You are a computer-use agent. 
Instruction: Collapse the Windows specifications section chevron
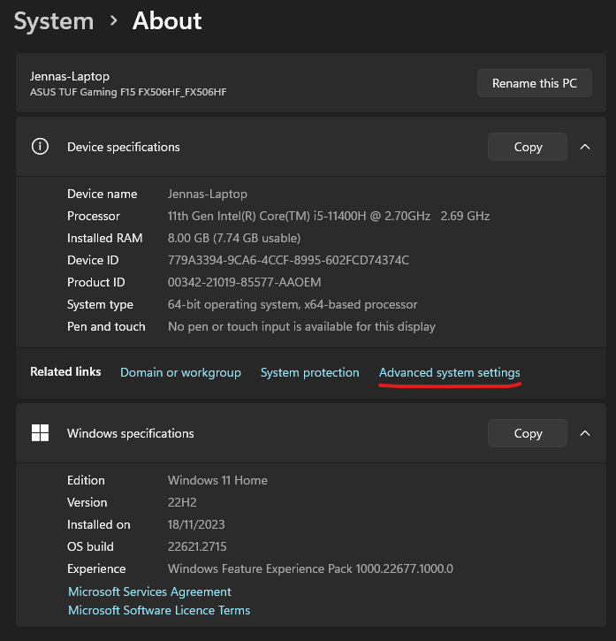(585, 433)
